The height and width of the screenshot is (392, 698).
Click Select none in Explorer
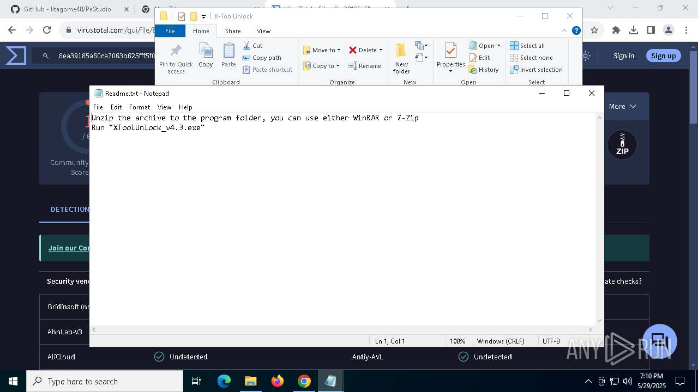(532, 58)
